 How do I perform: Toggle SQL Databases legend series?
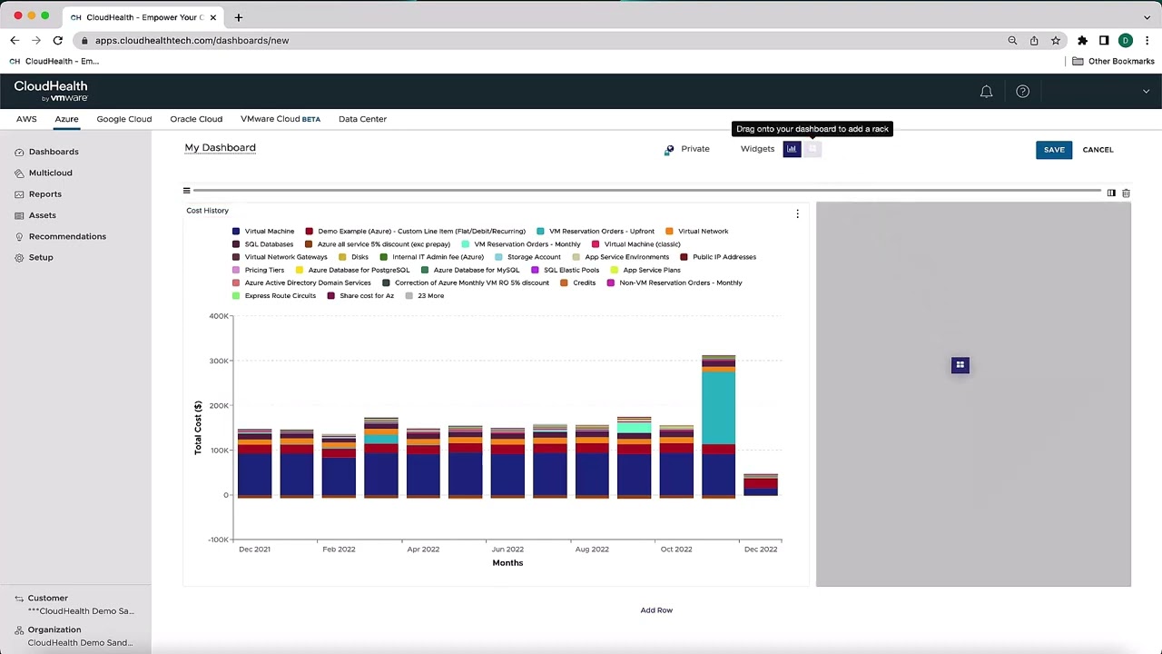(263, 244)
